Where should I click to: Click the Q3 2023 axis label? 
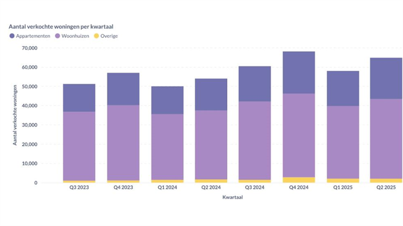click(79, 188)
